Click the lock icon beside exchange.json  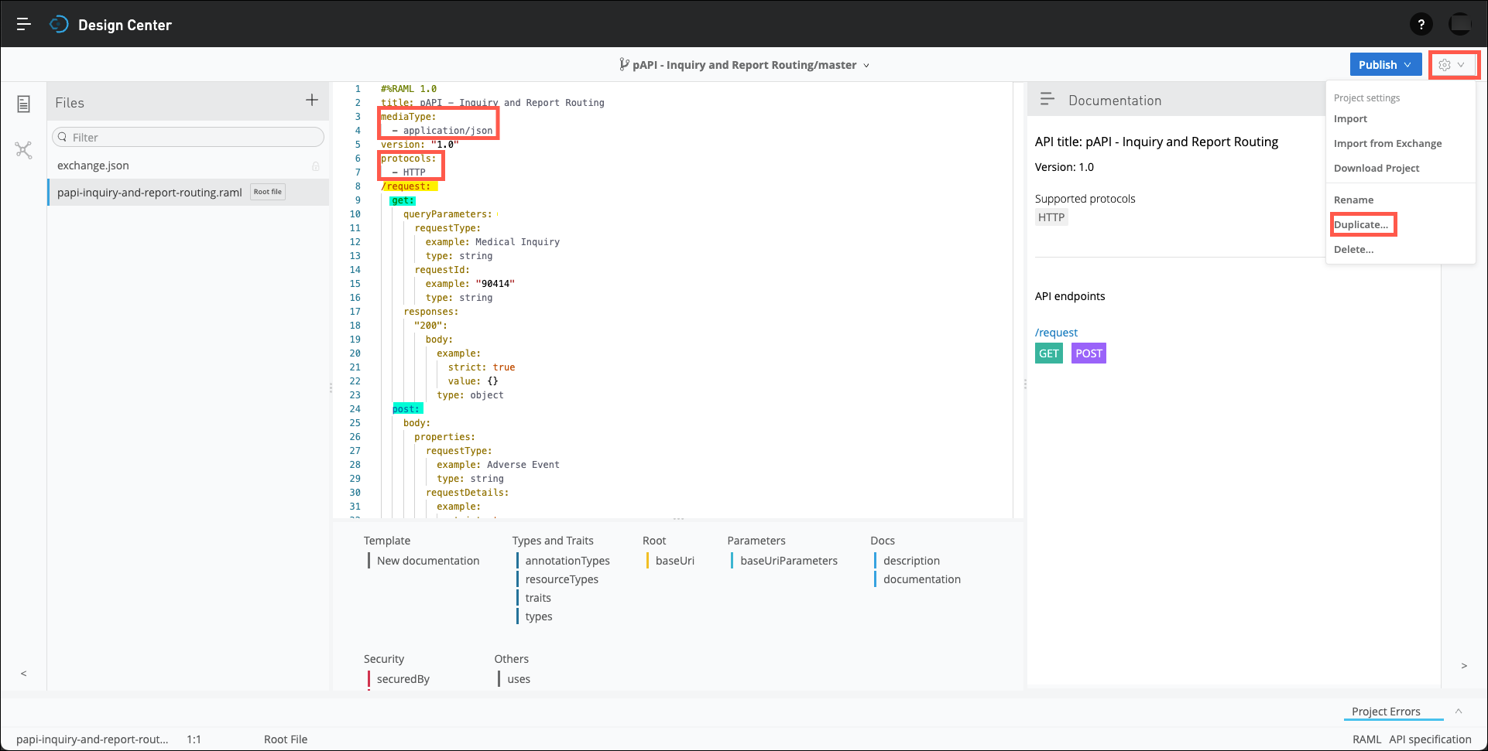click(x=316, y=166)
